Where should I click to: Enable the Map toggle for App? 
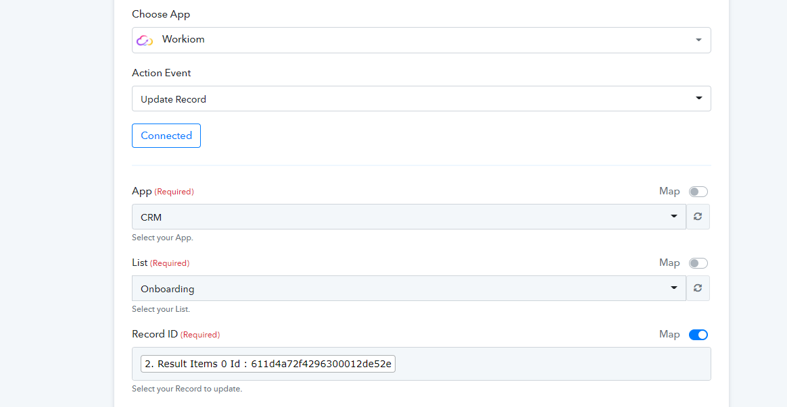698,192
